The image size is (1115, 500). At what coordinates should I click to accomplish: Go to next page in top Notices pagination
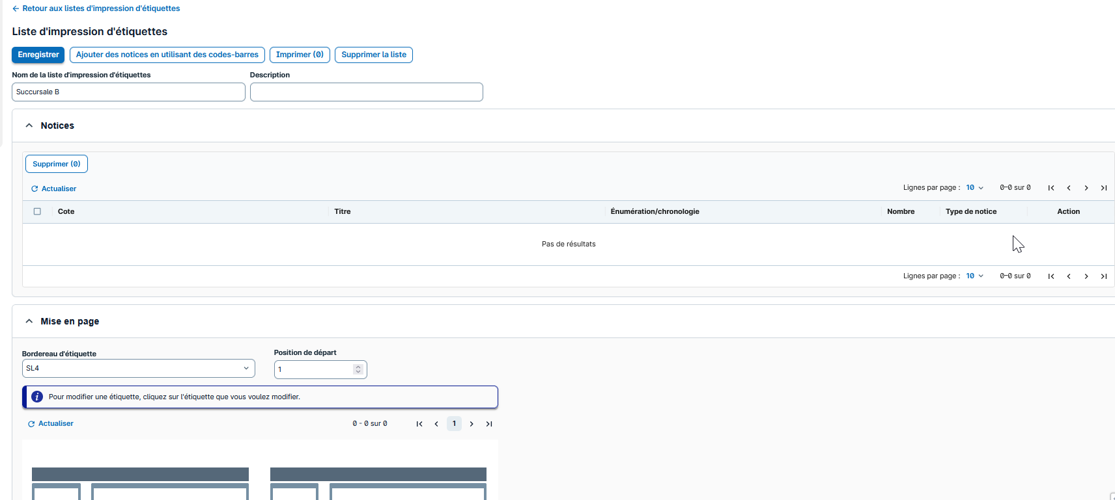(x=1086, y=188)
